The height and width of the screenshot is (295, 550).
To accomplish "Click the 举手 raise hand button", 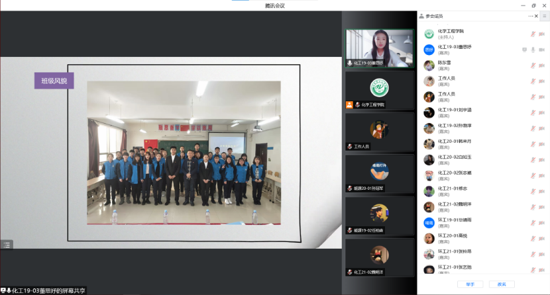I will pyautogui.click(x=470, y=284).
